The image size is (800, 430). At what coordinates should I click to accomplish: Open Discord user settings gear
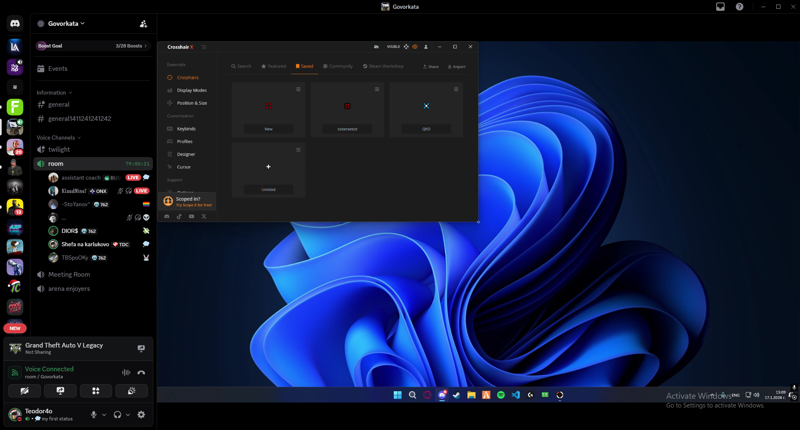(x=141, y=415)
